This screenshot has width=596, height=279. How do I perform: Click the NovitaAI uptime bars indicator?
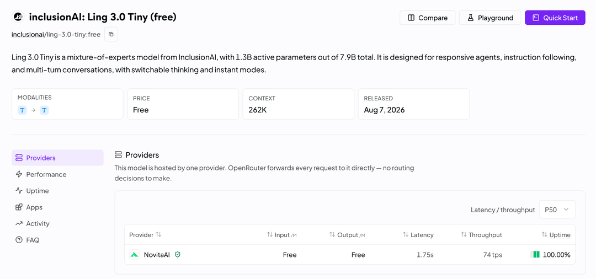pyautogui.click(x=535, y=255)
